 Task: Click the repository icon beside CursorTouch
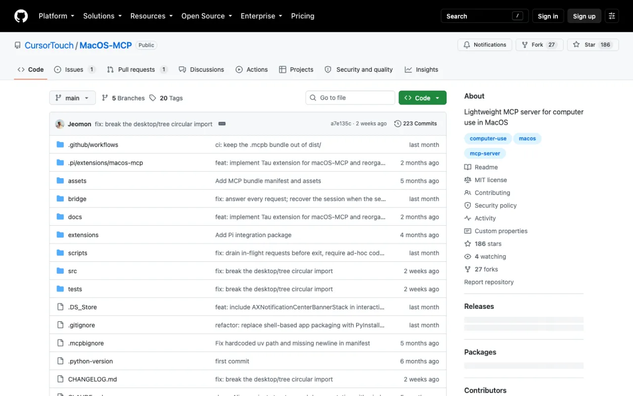pyautogui.click(x=18, y=45)
